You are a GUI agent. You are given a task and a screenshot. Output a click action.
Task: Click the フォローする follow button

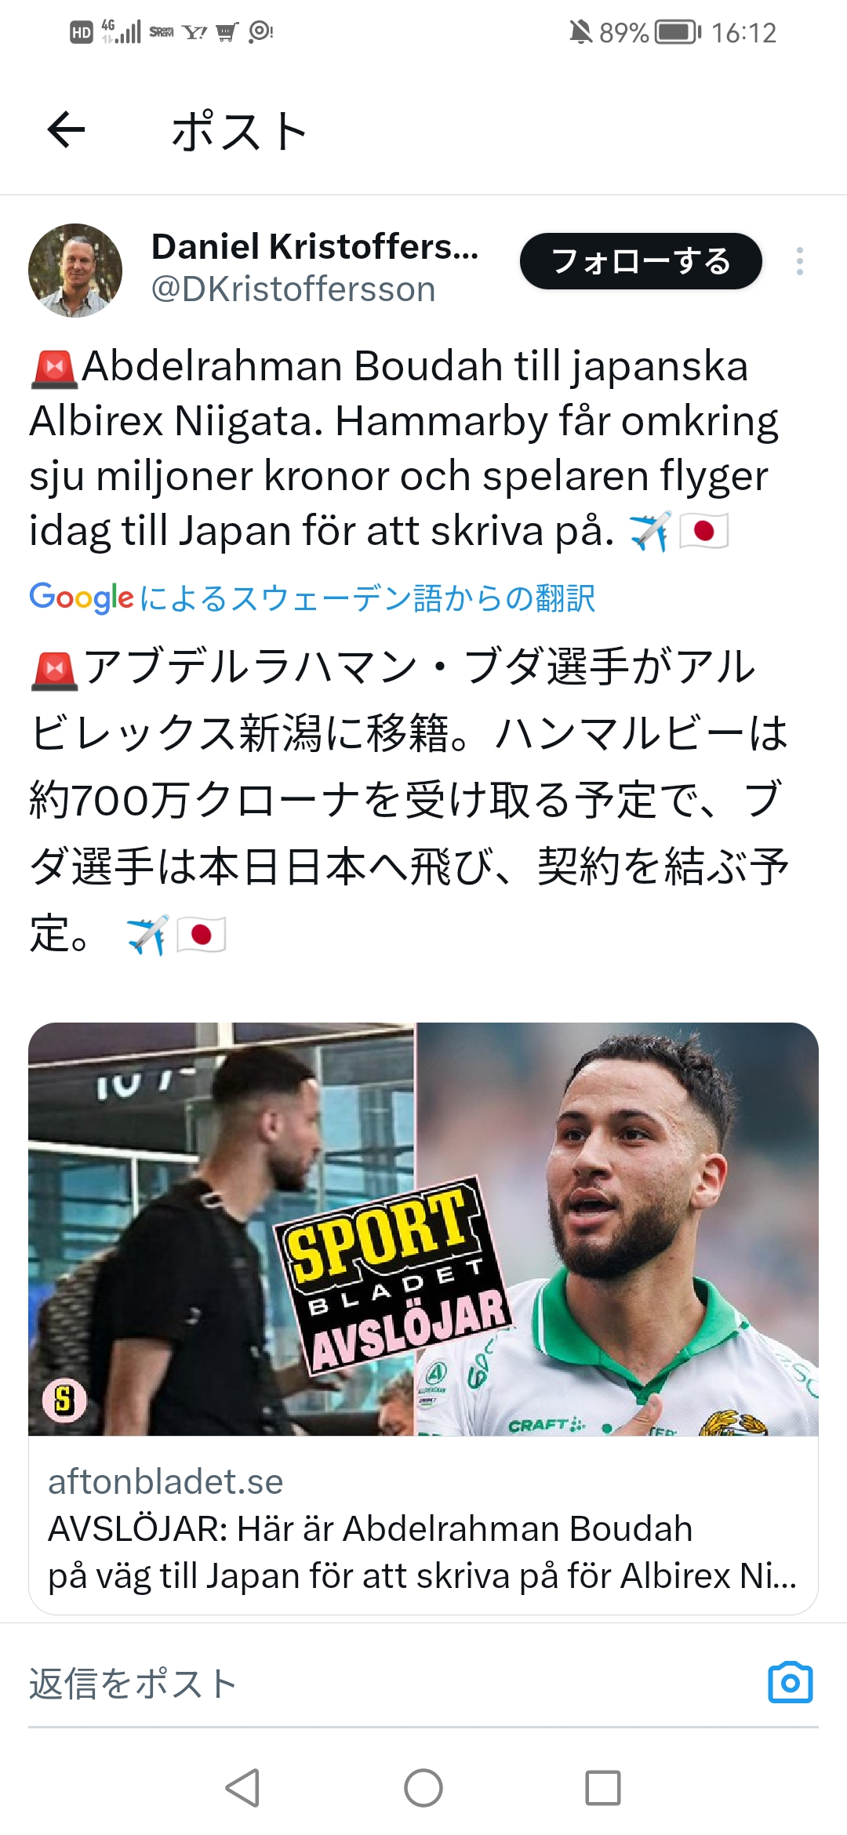641,261
